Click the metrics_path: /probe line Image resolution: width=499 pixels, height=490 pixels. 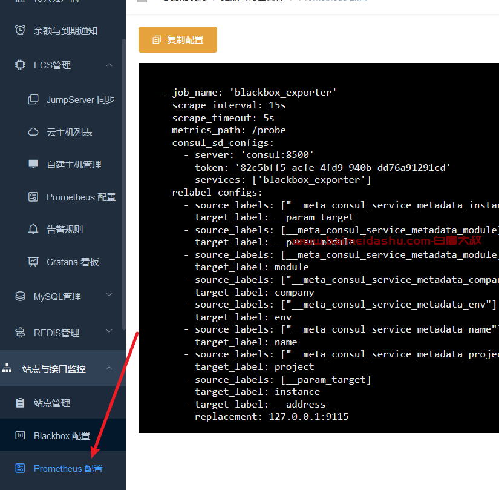(229, 130)
